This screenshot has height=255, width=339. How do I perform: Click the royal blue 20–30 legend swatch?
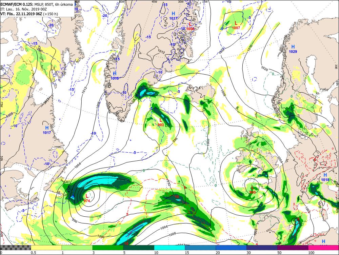(x=231, y=248)
